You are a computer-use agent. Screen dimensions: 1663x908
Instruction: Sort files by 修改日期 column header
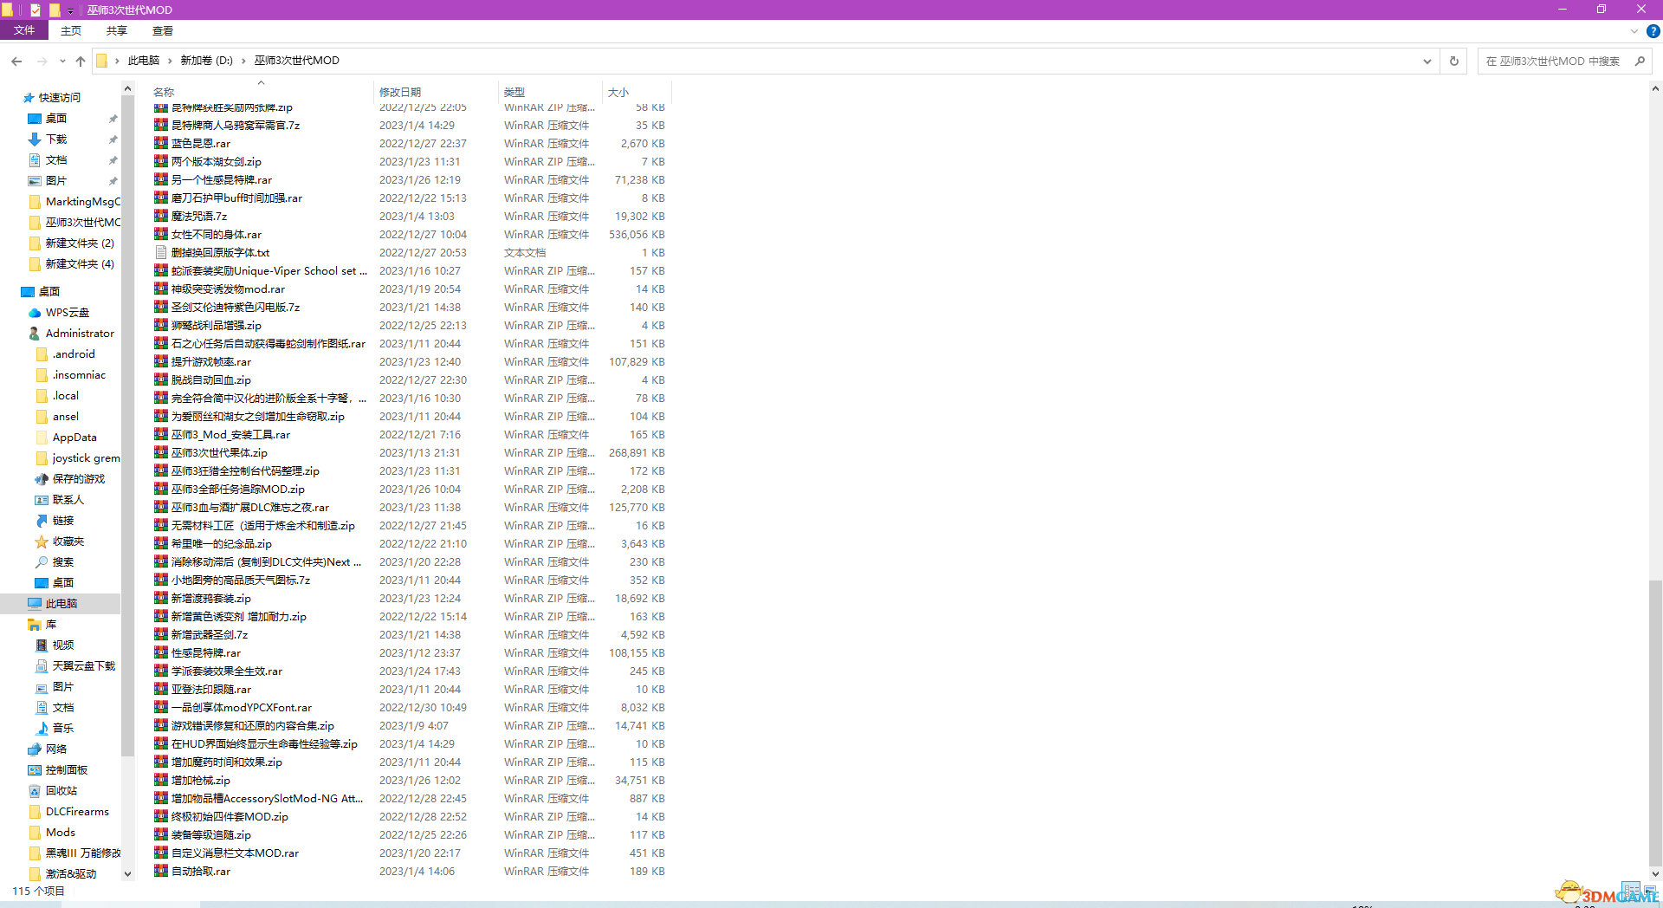(x=400, y=92)
